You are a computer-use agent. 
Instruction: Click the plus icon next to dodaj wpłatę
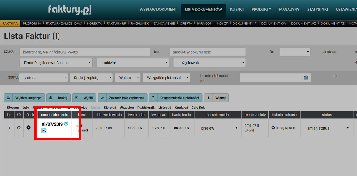click(x=273, y=128)
